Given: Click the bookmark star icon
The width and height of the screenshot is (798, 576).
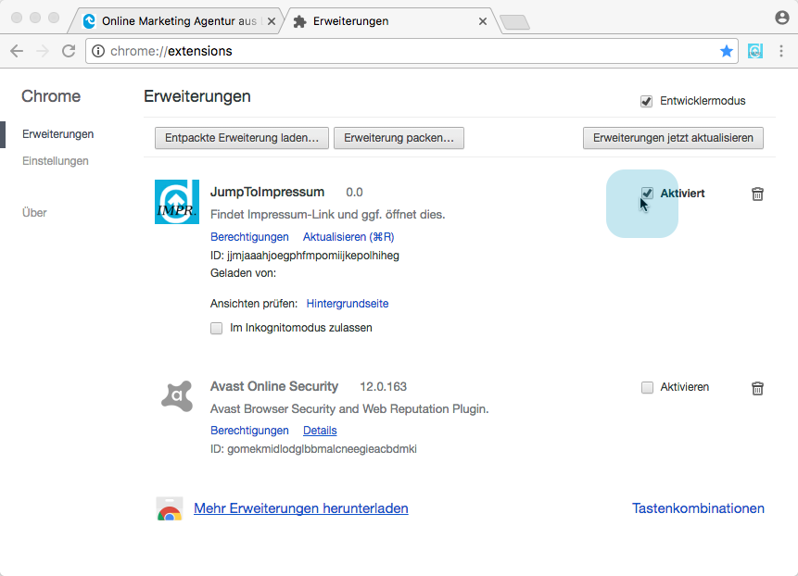Looking at the screenshot, I should (727, 51).
